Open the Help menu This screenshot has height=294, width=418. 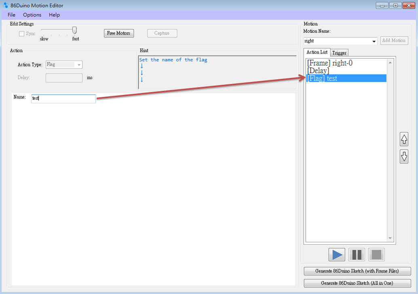54,15
